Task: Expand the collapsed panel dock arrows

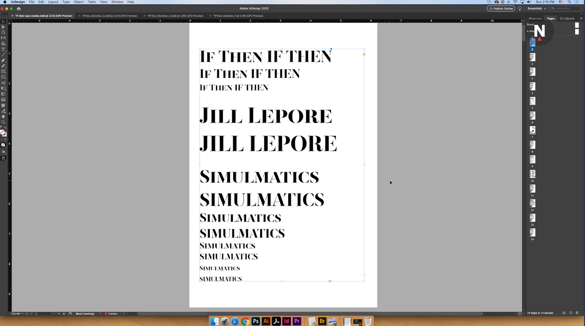Action: [x=581, y=14]
